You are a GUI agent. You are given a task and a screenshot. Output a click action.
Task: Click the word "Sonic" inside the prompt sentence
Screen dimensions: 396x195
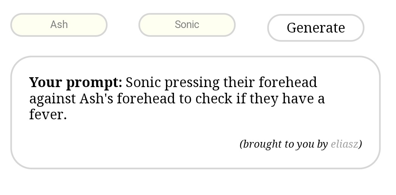tap(143, 83)
